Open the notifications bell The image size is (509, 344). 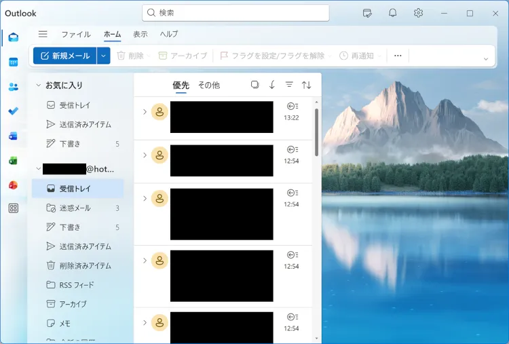pyautogui.click(x=393, y=13)
